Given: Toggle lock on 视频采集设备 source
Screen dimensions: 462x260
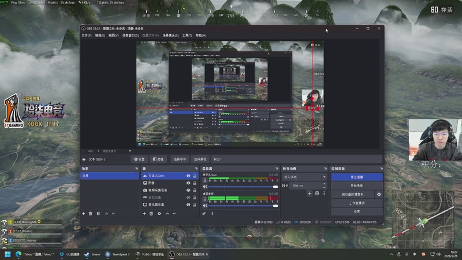Looking at the screenshot, I should point(195,190).
